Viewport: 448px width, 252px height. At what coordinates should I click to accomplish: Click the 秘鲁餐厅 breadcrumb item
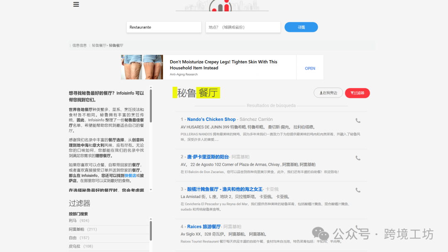(x=98, y=45)
